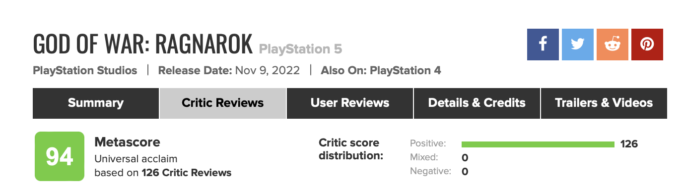Filter by Mixed critic reviews label

coord(424,158)
